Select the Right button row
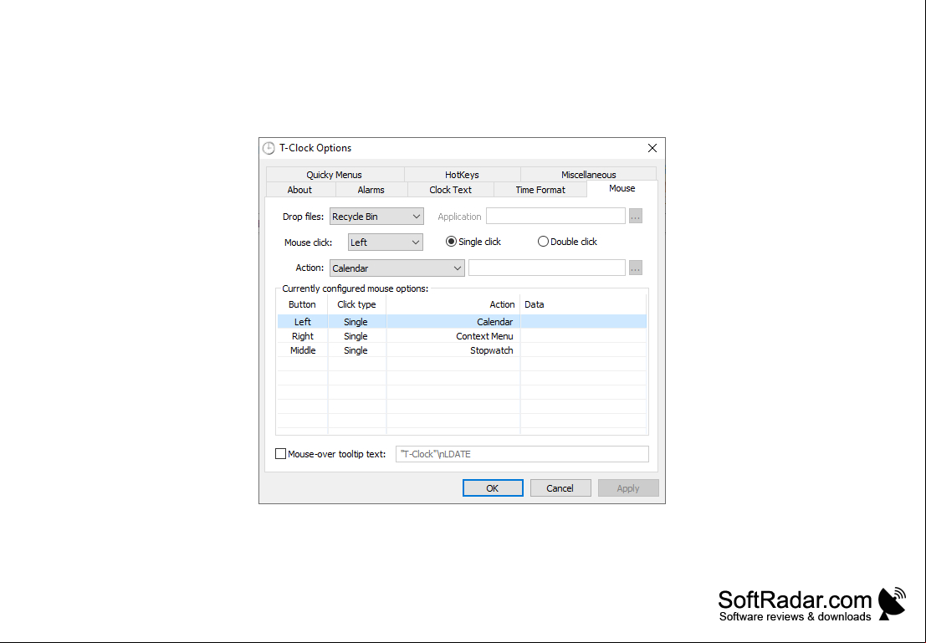The width and height of the screenshot is (926, 643). pyautogui.click(x=462, y=336)
